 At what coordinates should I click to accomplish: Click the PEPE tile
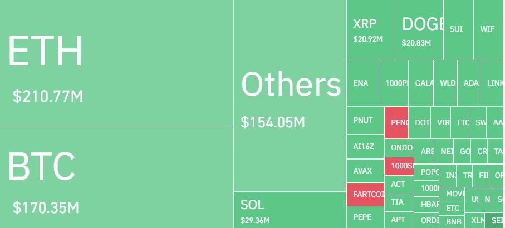pos(365,217)
